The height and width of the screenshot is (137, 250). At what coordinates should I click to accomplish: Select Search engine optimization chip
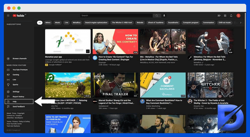(x=96, y=23)
